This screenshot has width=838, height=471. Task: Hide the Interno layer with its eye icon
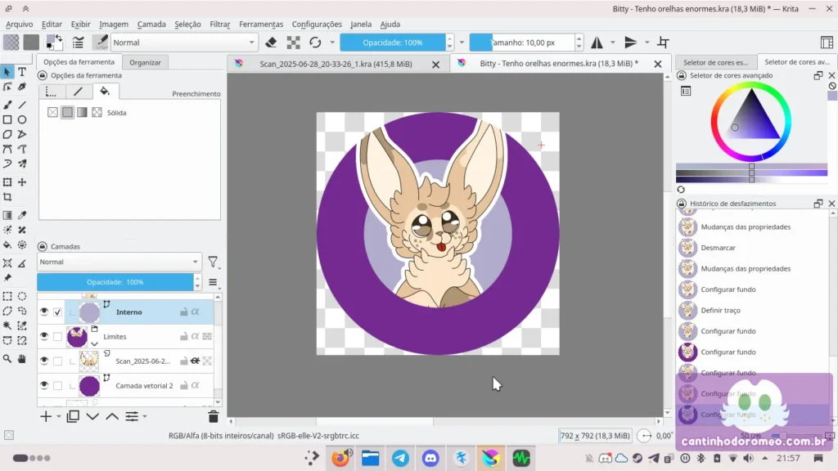pyautogui.click(x=44, y=312)
